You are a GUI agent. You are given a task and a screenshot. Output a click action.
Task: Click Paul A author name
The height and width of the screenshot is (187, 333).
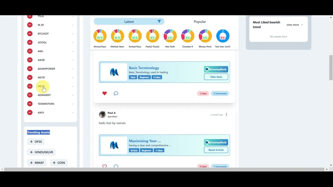click(x=112, y=113)
